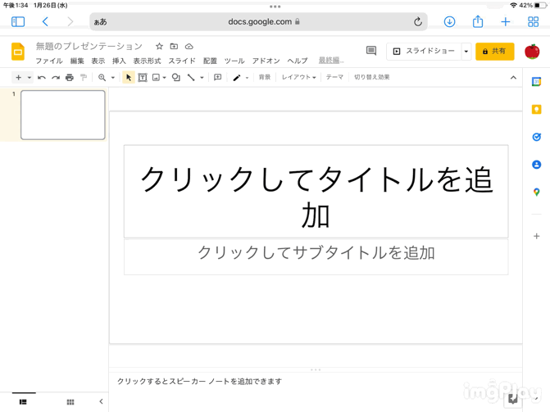Open the アドオン menu
The image size is (550, 412).
tap(266, 61)
